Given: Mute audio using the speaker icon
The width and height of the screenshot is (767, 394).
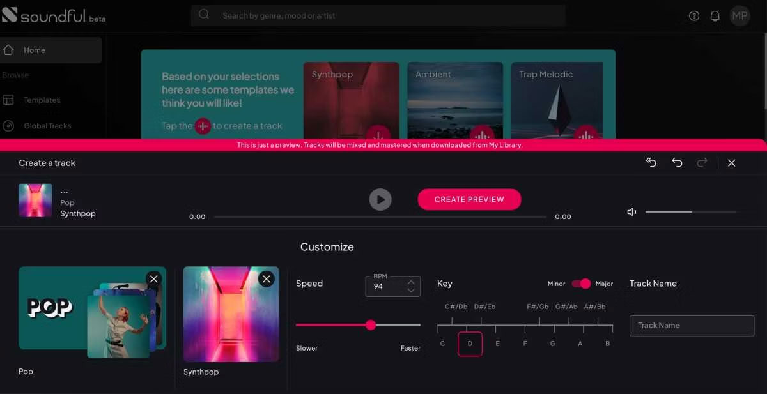Looking at the screenshot, I should pos(631,211).
